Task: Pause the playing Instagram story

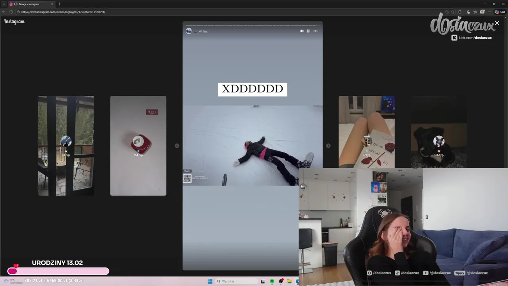Action: pos(308,31)
